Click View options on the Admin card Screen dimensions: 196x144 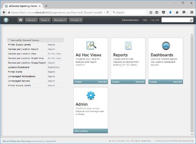(81, 131)
